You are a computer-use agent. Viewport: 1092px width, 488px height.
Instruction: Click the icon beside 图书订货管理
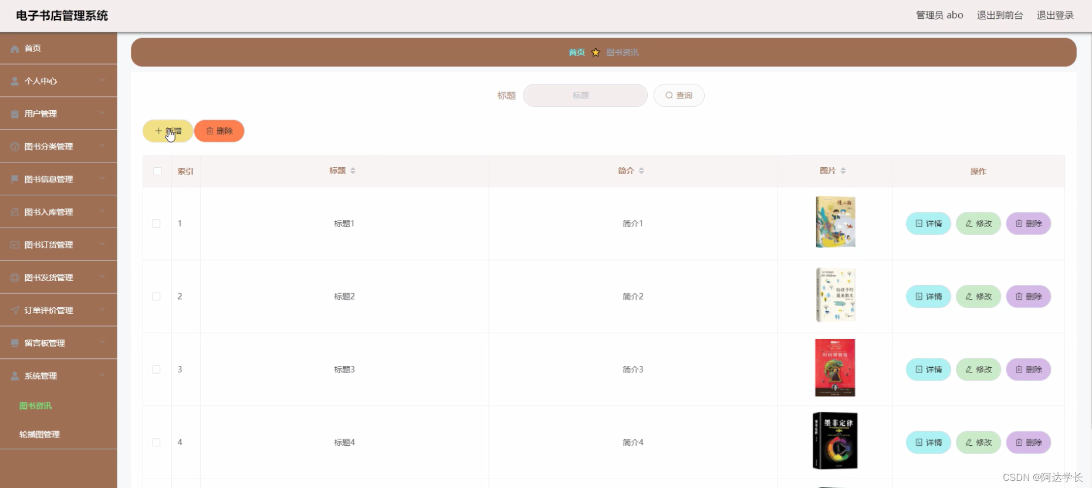tap(15, 245)
